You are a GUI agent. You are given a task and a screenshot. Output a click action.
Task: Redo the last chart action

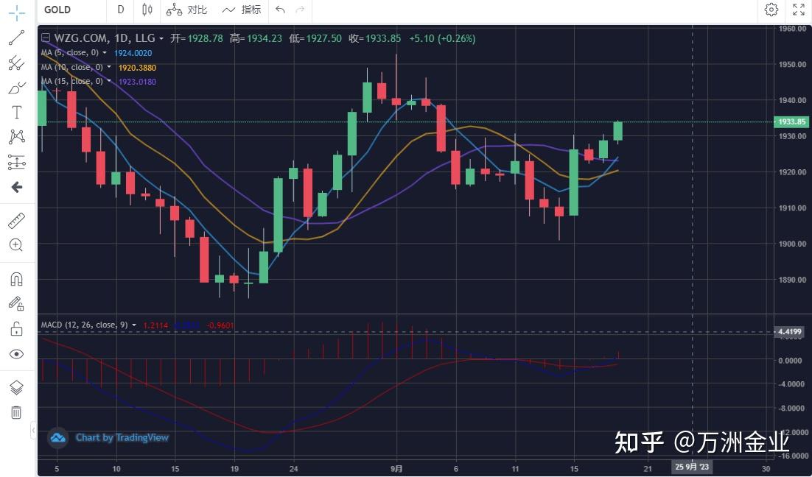point(299,10)
